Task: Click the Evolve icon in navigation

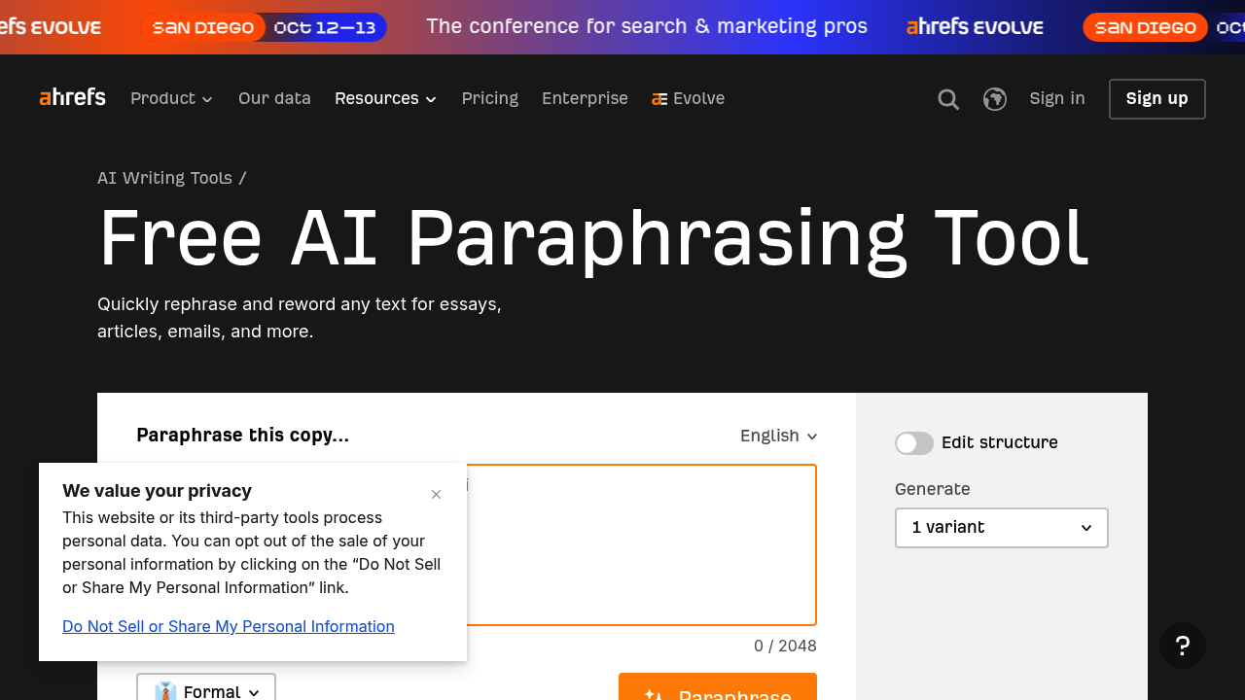Action: click(x=659, y=99)
